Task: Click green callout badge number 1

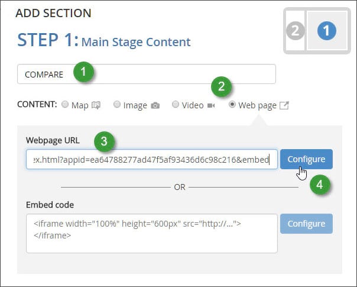Action: click(x=83, y=73)
